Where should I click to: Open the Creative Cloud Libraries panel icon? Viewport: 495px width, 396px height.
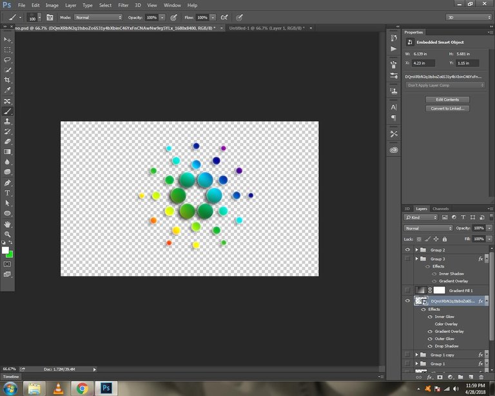pos(394,150)
